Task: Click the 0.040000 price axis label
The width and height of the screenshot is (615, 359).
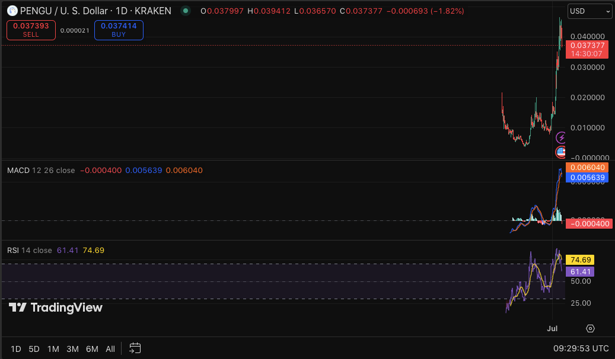Action: pos(588,37)
